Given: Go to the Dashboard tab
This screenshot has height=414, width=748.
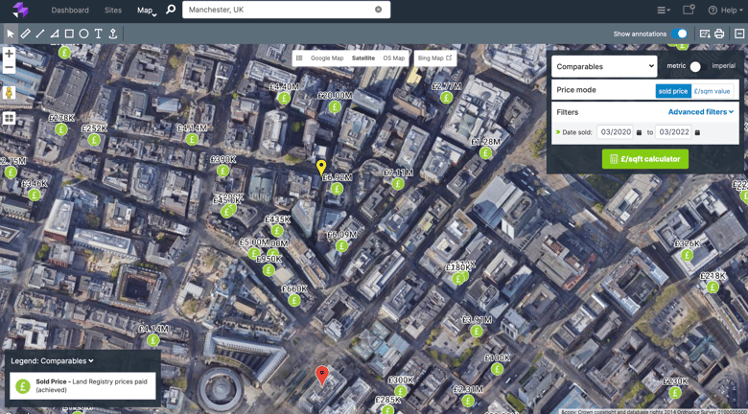Looking at the screenshot, I should click(x=70, y=10).
